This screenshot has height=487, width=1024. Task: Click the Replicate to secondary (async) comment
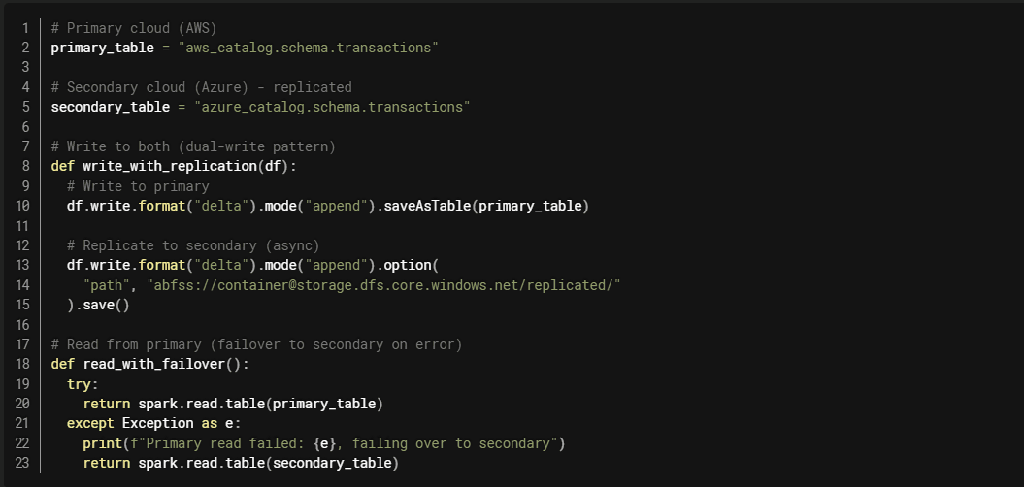click(193, 245)
